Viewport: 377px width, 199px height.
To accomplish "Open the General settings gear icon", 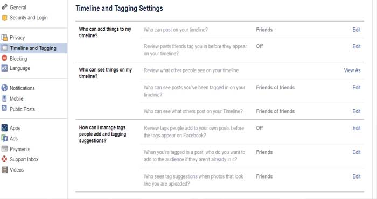I will coord(4,7).
